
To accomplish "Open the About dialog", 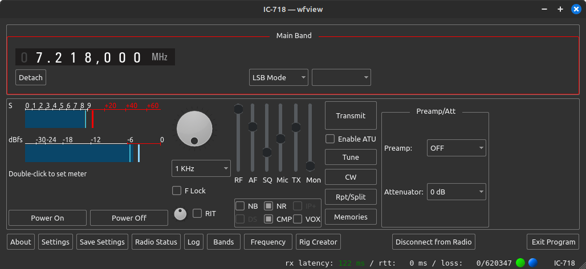I will pyautogui.click(x=21, y=242).
